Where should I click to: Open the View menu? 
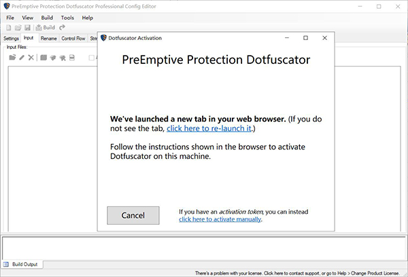pyautogui.click(x=27, y=18)
